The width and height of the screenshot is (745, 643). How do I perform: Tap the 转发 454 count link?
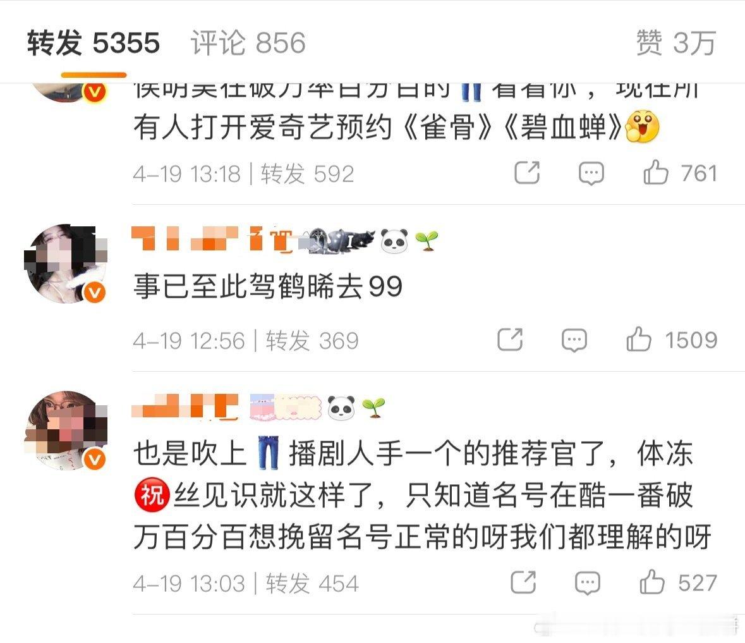click(312, 583)
